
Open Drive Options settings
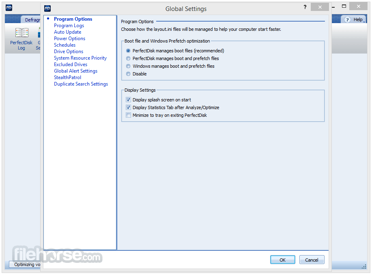click(x=69, y=52)
